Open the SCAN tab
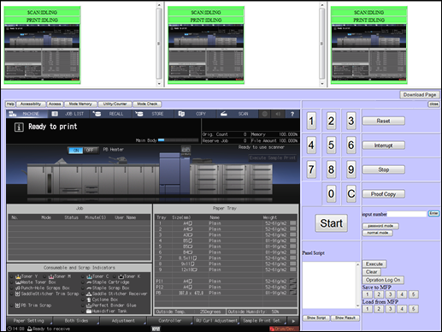The width and height of the screenshot is (442, 332). click(237, 114)
